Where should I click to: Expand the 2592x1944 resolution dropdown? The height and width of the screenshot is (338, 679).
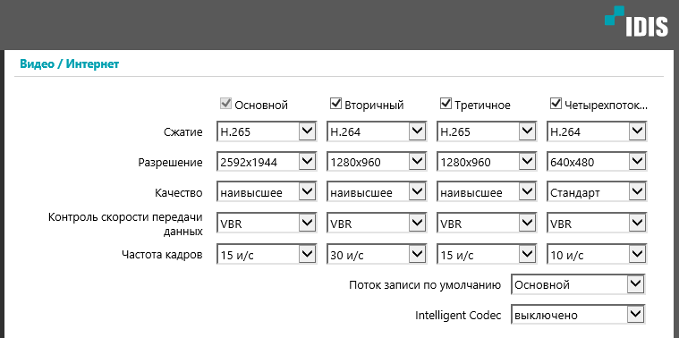tap(267, 162)
